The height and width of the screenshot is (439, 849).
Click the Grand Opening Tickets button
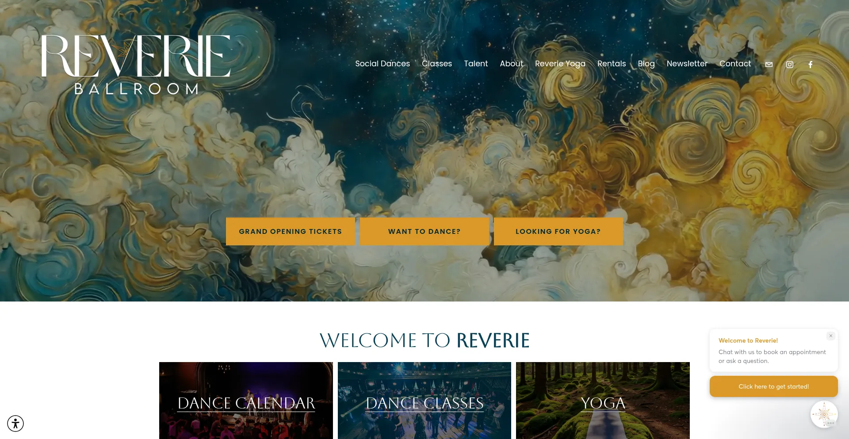pyautogui.click(x=291, y=231)
